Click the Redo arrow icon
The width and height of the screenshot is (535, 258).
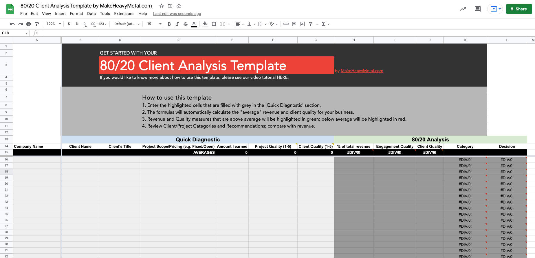point(21,24)
